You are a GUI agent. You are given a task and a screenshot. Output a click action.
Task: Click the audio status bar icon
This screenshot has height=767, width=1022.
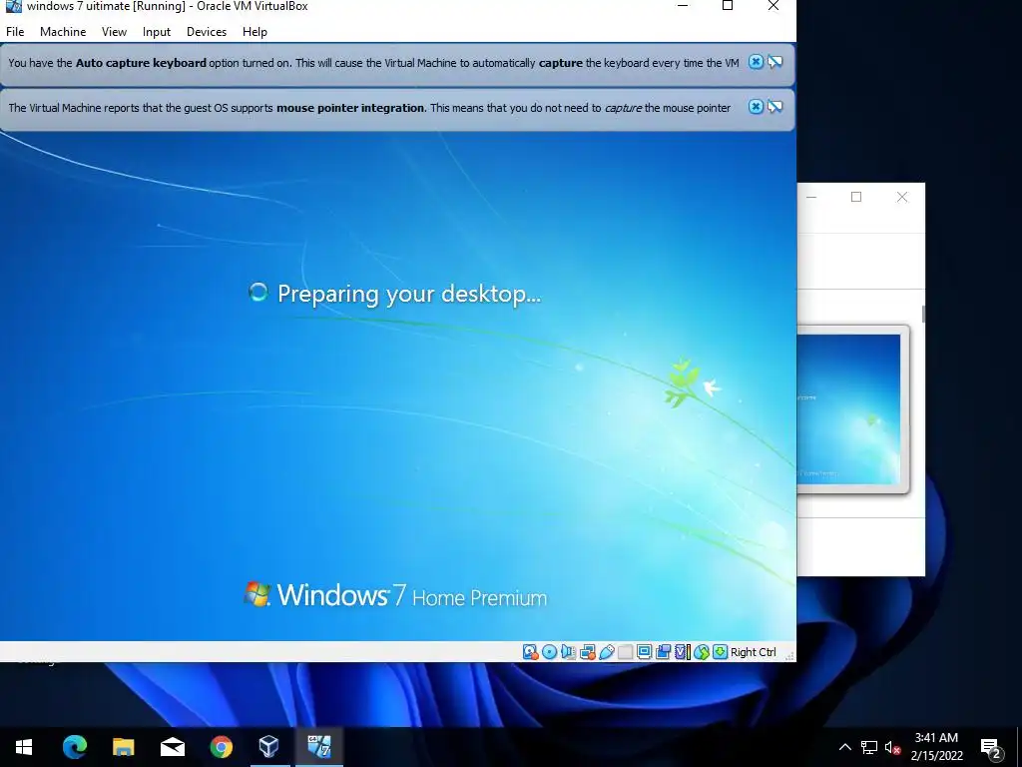click(x=568, y=652)
